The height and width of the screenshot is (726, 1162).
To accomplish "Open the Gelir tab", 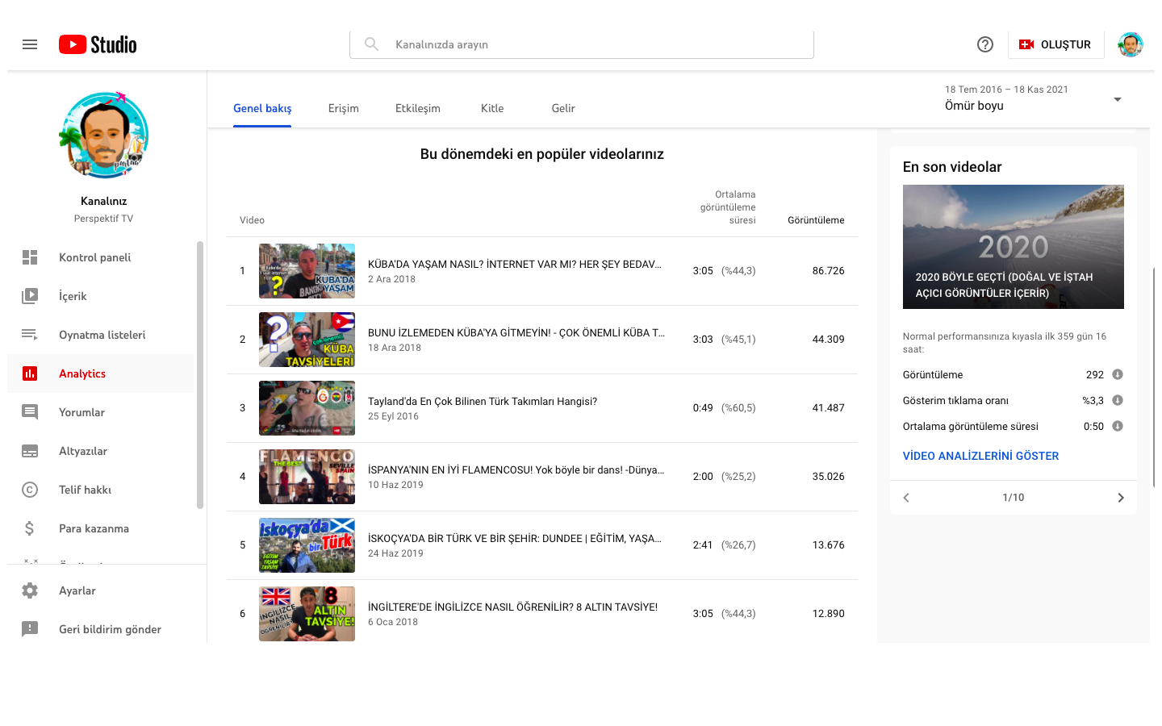I will coord(563,108).
